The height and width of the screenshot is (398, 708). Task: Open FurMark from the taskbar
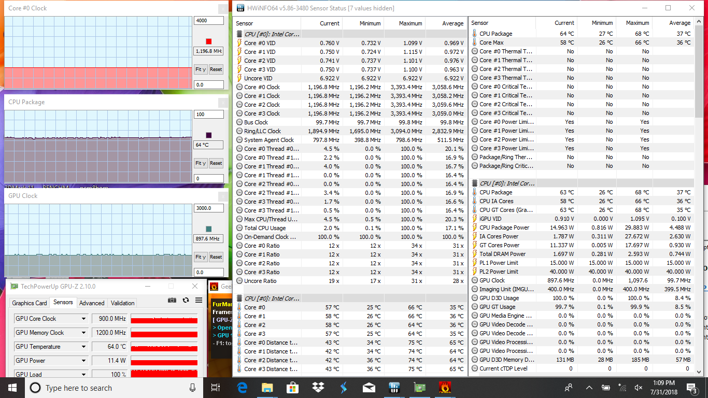[x=444, y=387]
